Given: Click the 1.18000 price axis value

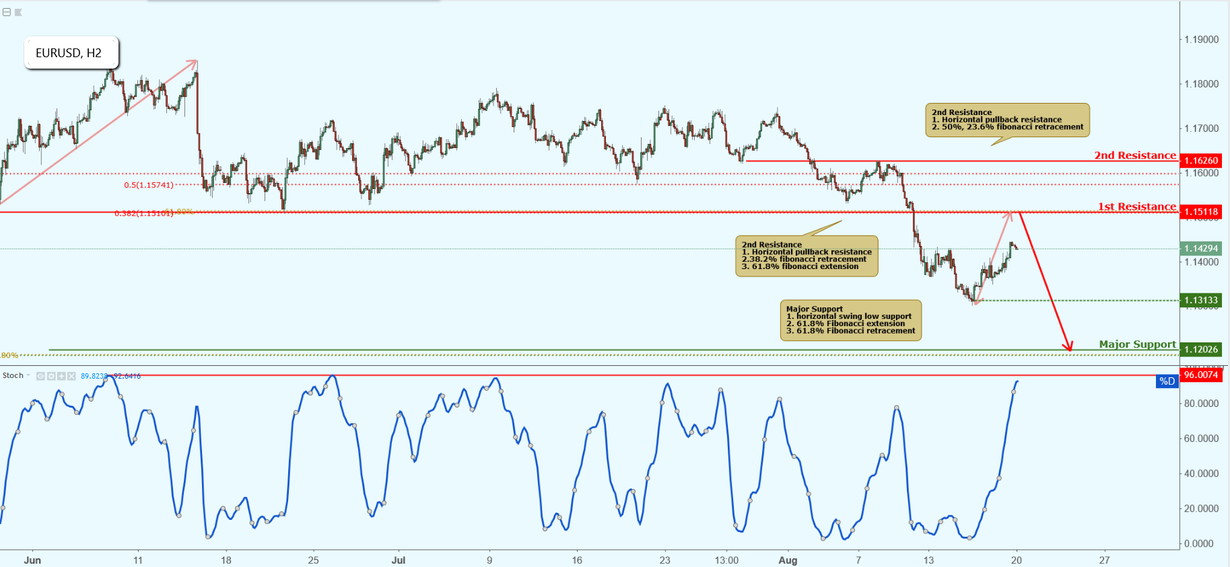Looking at the screenshot, I should (x=1202, y=84).
